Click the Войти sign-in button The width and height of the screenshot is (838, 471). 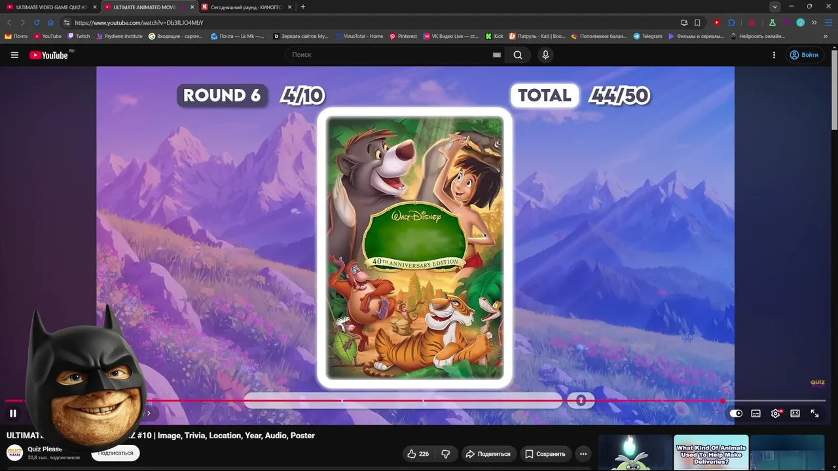point(804,55)
